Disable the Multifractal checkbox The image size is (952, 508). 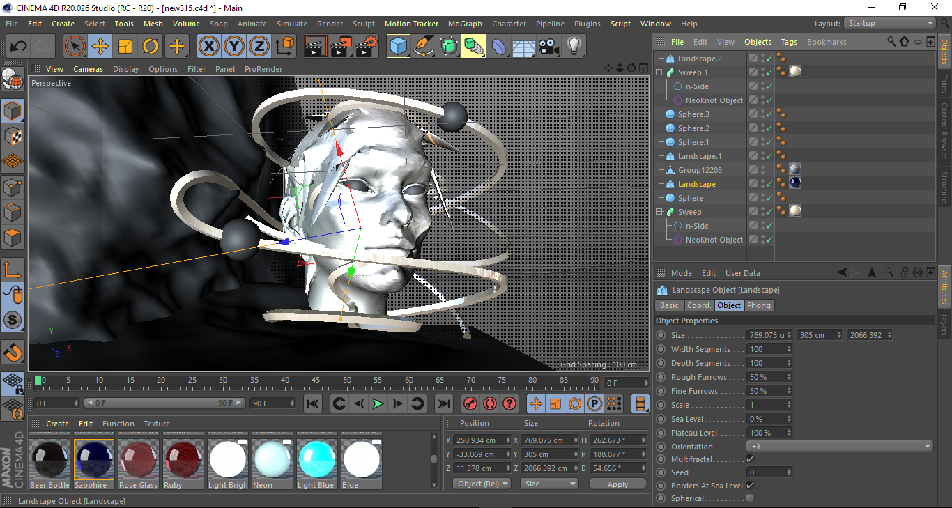click(750, 459)
